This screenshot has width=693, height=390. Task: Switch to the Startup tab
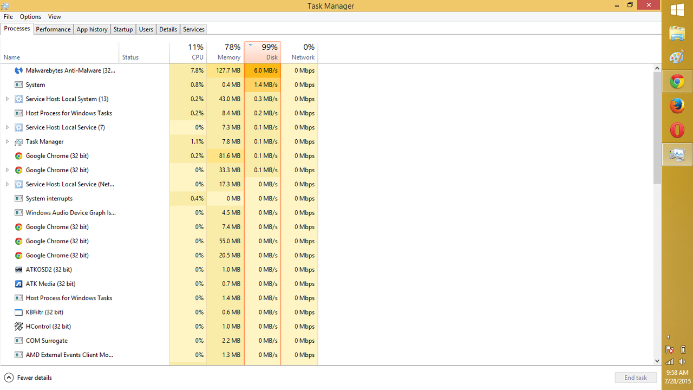point(123,29)
